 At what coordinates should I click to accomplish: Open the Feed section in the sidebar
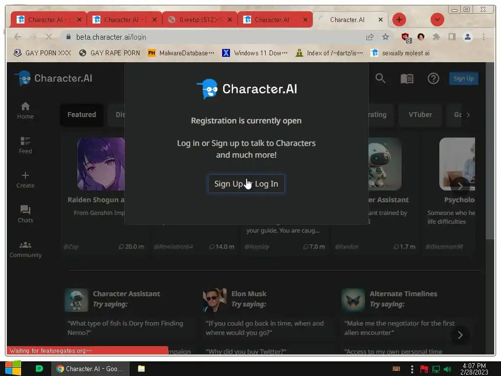(25, 145)
